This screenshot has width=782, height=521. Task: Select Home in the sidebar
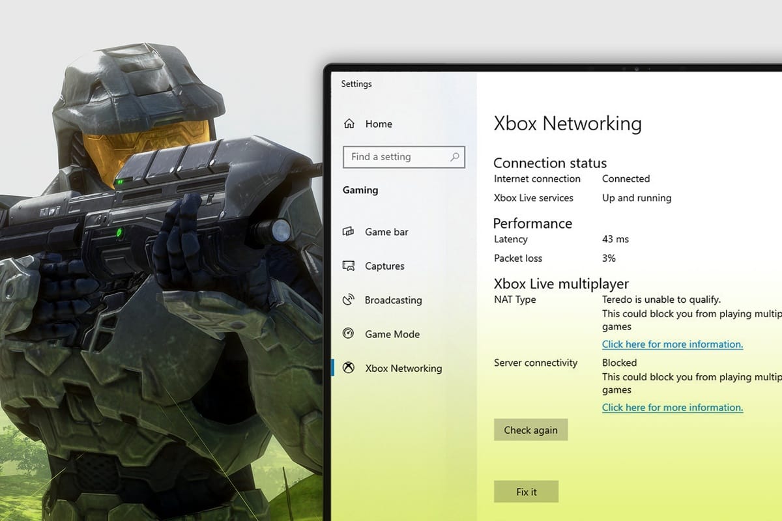click(380, 124)
